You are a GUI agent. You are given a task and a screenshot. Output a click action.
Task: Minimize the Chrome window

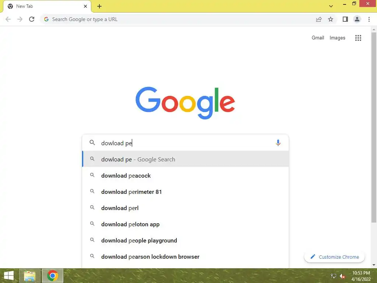coord(345,4)
